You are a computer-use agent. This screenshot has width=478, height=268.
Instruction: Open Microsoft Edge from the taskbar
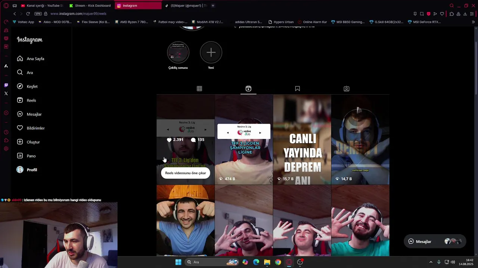pyautogui.click(x=256, y=262)
